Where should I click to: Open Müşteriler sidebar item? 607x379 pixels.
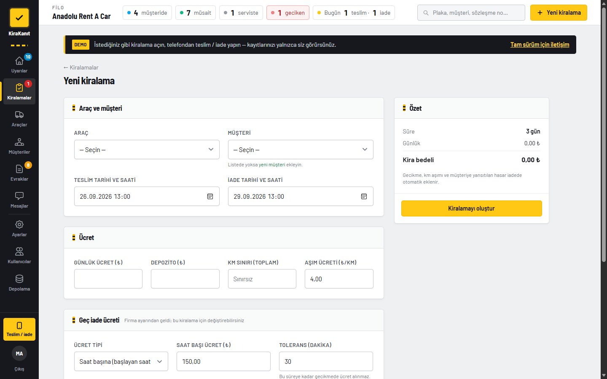pyautogui.click(x=19, y=146)
